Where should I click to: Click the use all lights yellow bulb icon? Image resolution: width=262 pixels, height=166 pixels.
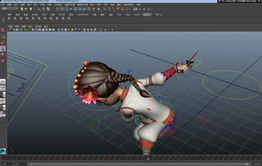72,30
